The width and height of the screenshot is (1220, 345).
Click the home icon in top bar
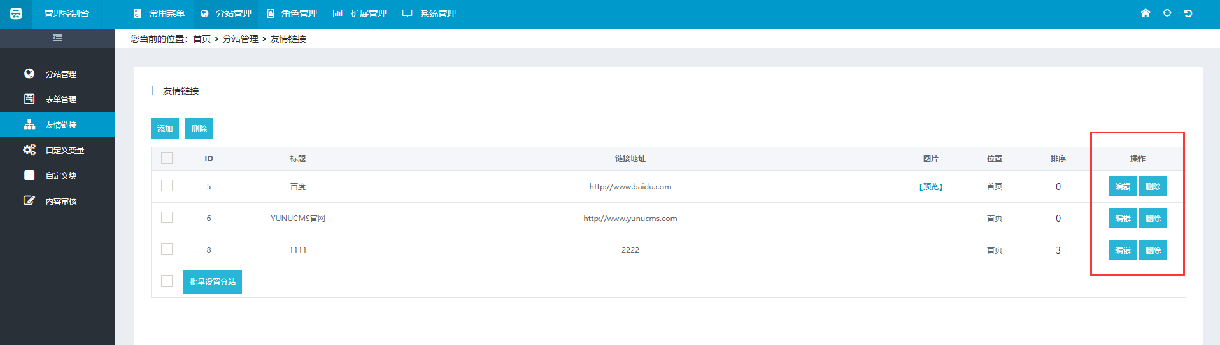tap(1145, 13)
